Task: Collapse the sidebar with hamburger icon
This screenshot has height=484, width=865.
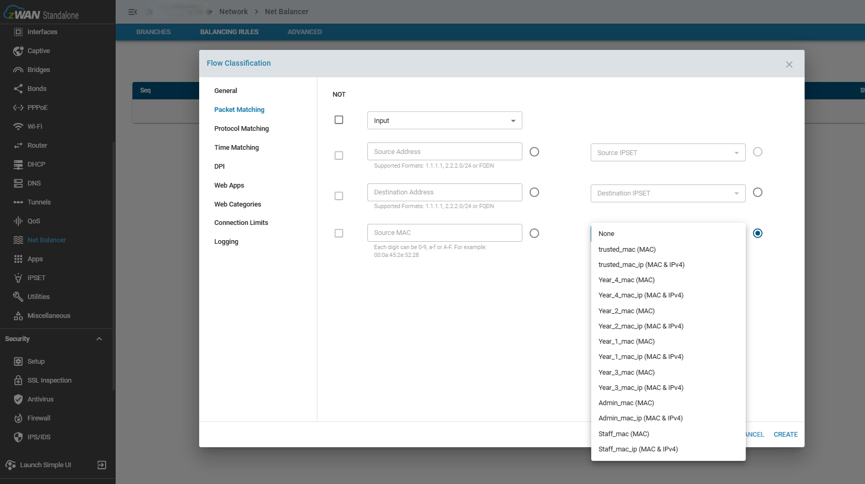Action: (133, 12)
